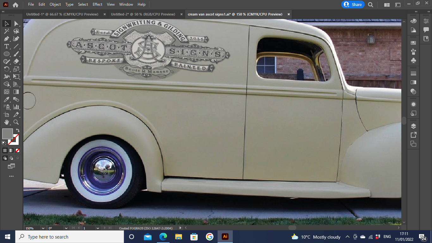This screenshot has width=432, height=243.
Task: Open the zoom level dropdown
Action: coord(43,228)
